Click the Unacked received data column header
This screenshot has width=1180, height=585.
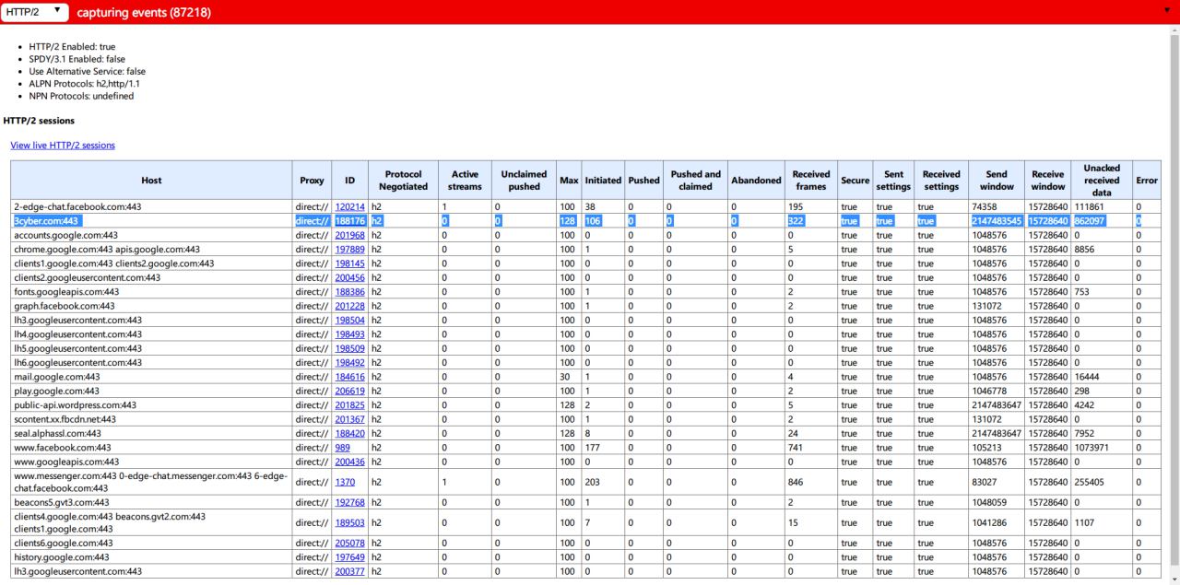click(1102, 181)
